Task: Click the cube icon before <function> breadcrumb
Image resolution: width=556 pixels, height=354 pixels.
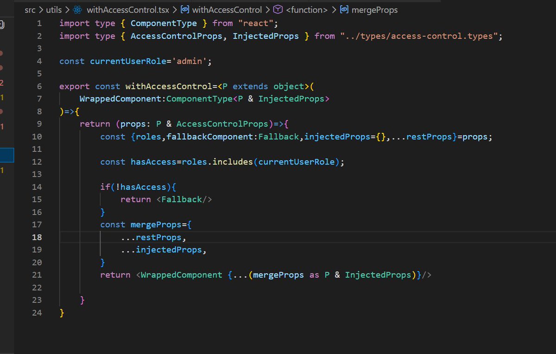Action: [278, 9]
